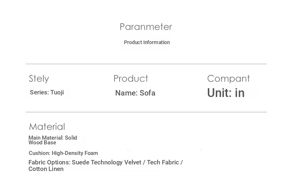
Task: Click the "Paranmeter" title heading
Action: click(146, 27)
